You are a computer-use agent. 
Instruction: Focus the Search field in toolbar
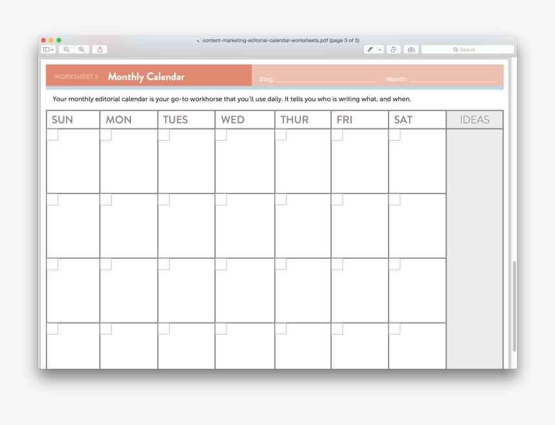click(468, 50)
